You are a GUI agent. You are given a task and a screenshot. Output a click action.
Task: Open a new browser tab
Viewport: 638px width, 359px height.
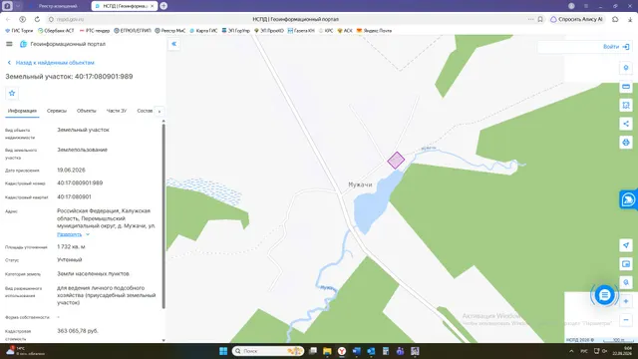click(x=163, y=6)
